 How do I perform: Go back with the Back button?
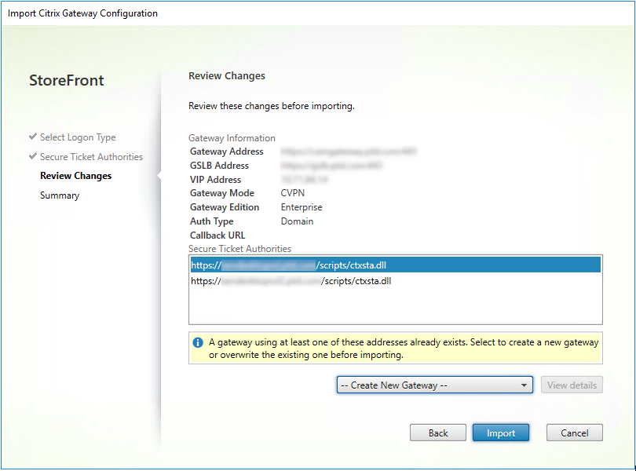coord(437,433)
